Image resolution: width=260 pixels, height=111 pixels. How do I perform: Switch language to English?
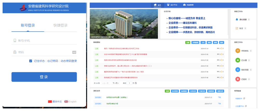[71, 102]
